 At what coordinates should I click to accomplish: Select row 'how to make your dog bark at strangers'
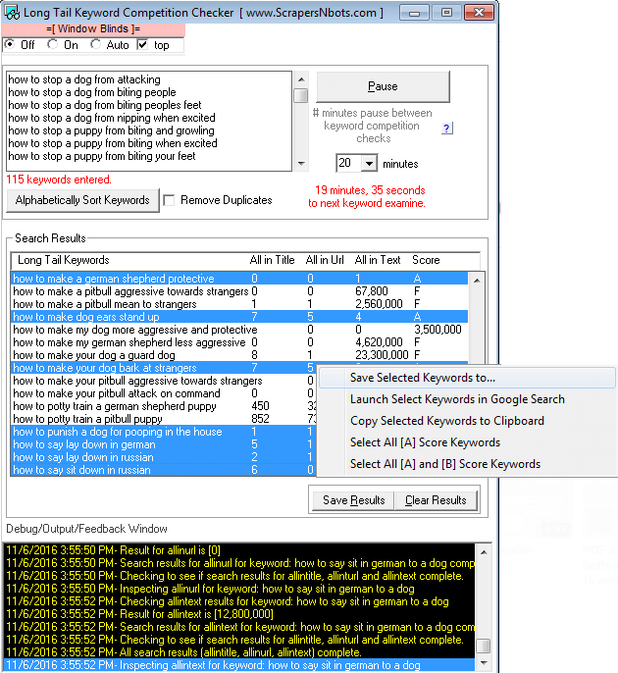click(164, 368)
